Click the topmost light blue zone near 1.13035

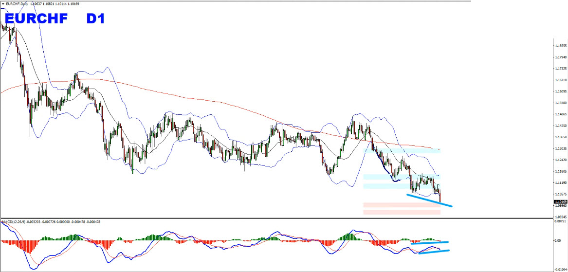(x=402, y=151)
